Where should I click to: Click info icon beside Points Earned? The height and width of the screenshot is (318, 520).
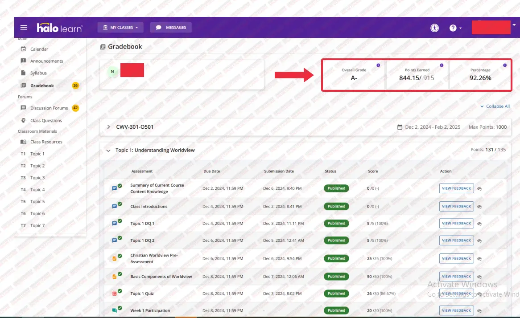[x=442, y=65]
